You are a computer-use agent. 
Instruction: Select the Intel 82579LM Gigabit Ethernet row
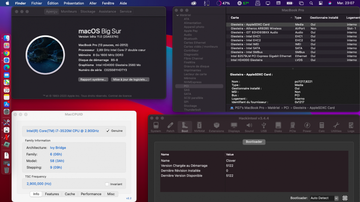(x=293, y=56)
